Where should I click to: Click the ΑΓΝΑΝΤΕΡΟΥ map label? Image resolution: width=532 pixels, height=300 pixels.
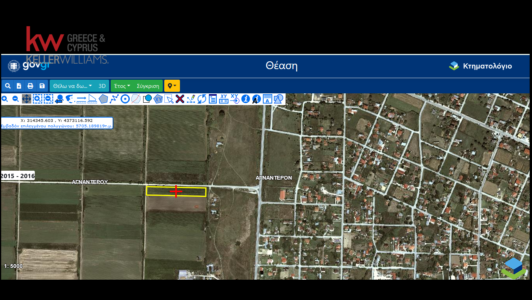(90, 182)
